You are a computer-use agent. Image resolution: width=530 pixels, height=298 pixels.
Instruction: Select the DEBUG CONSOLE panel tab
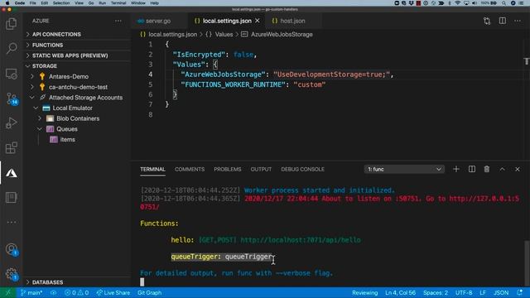pos(302,169)
